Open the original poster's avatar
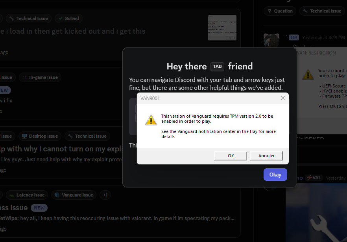The image size is (347, 242). [271, 40]
